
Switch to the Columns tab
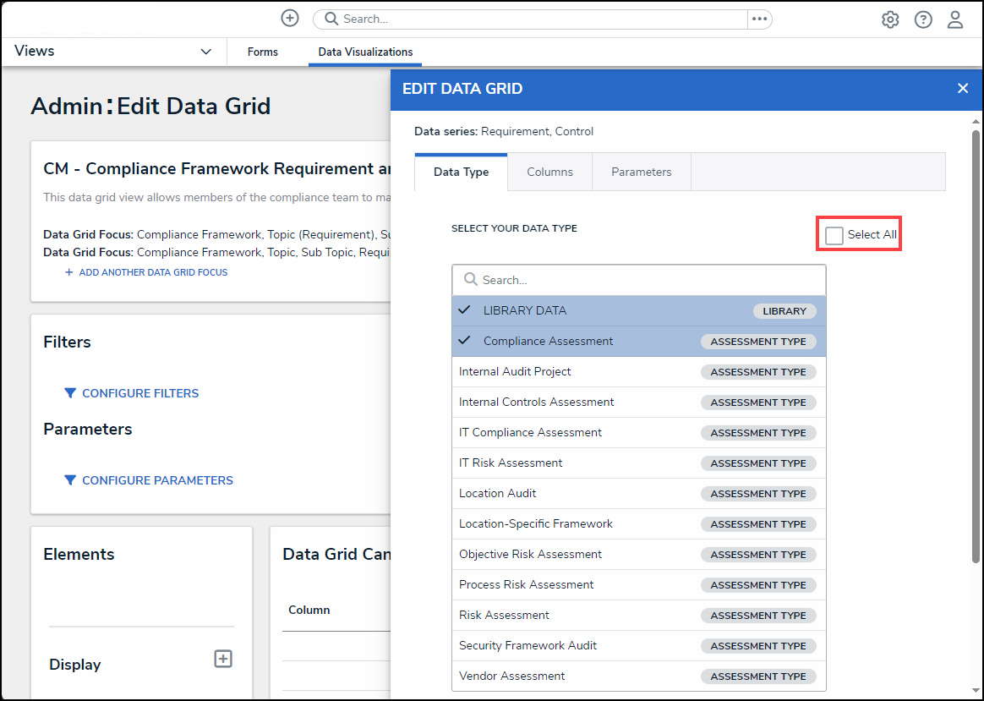pos(549,172)
